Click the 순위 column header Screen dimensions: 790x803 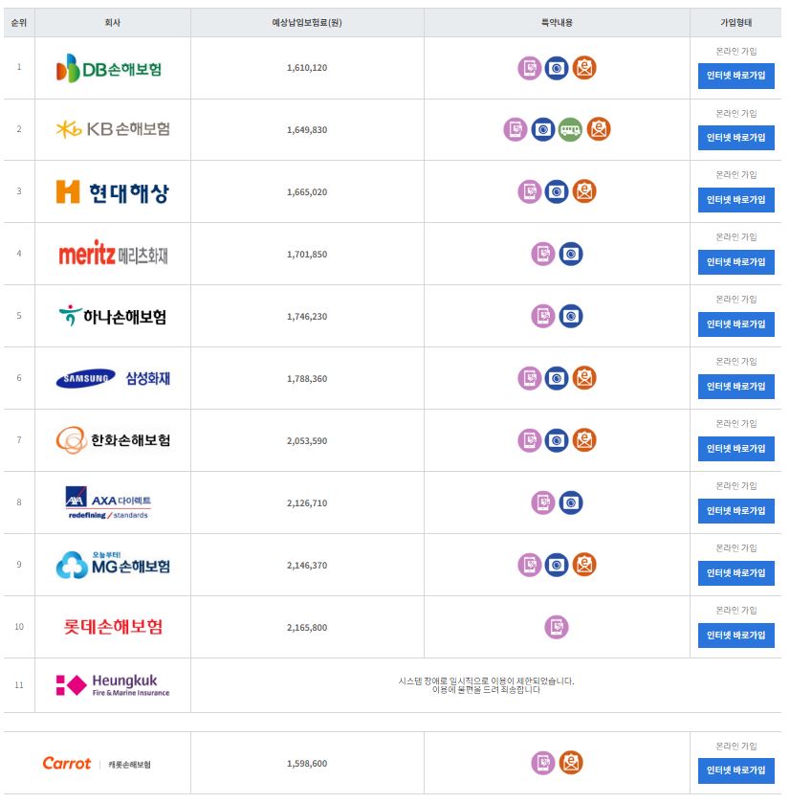click(19, 23)
